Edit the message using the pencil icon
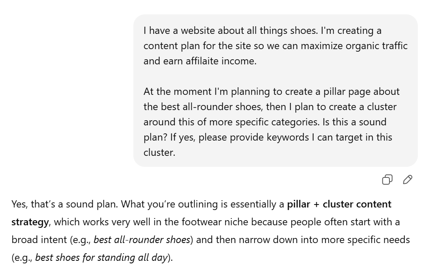Viewport: 439px width, 271px height. pyautogui.click(x=408, y=180)
